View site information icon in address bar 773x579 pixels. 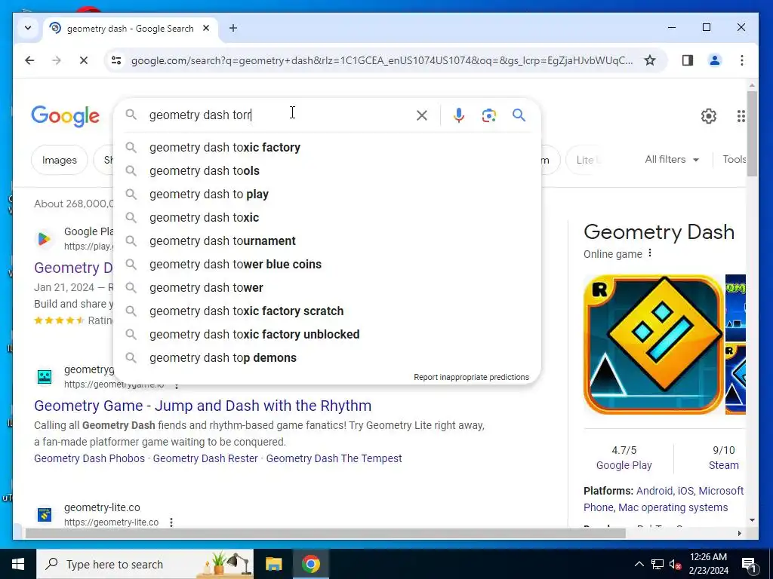(x=116, y=60)
